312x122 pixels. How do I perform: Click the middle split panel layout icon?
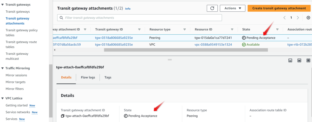point(299,60)
